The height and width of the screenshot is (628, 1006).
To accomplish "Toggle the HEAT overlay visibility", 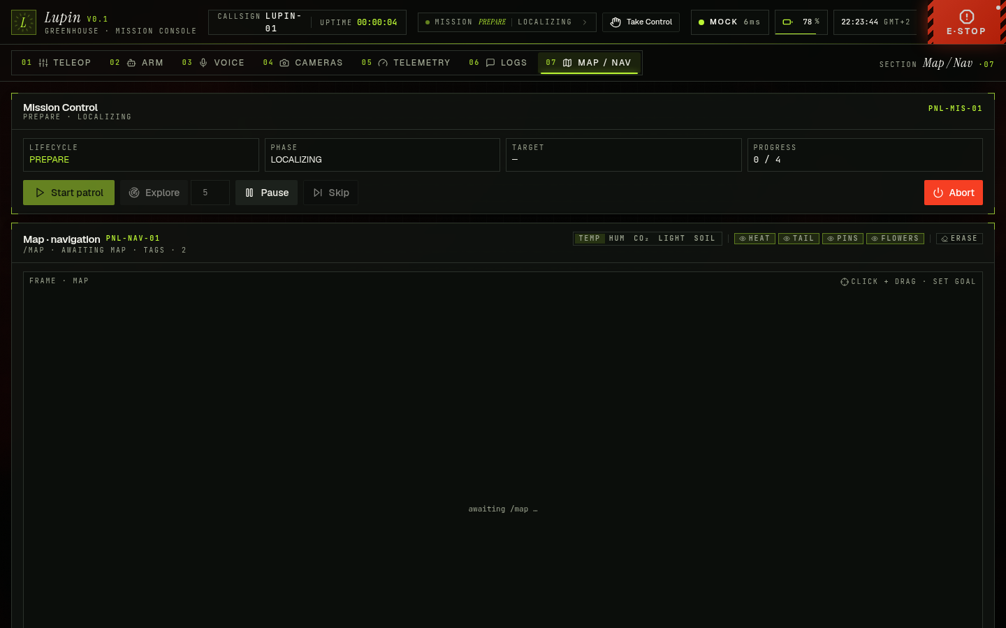I will [754, 239].
